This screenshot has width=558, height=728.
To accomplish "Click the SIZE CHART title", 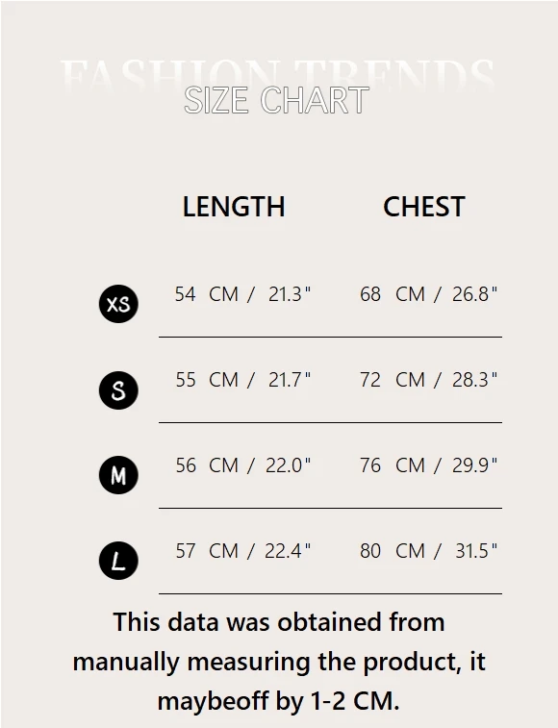I will (276, 100).
